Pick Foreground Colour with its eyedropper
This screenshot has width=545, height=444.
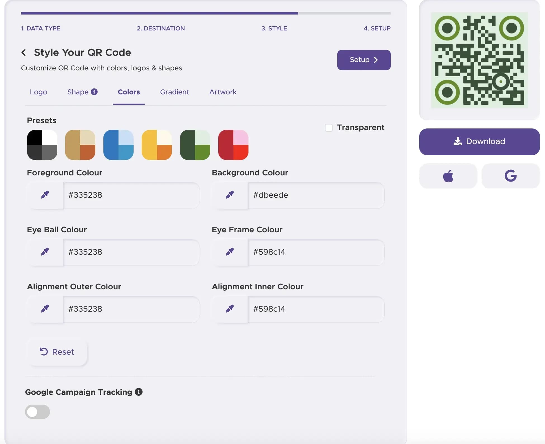[x=45, y=195]
